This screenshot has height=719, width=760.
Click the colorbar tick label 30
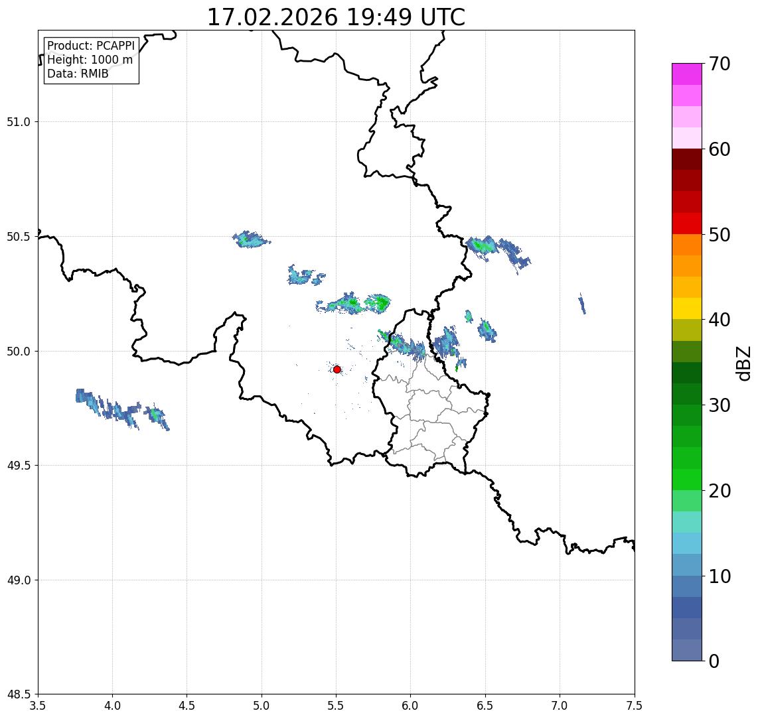coord(720,405)
